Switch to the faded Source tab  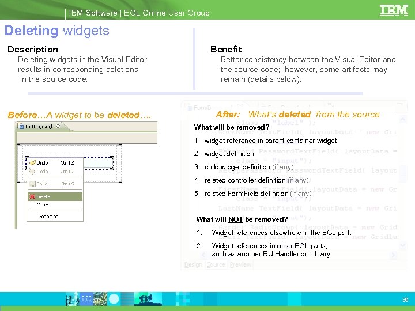[x=216, y=264]
